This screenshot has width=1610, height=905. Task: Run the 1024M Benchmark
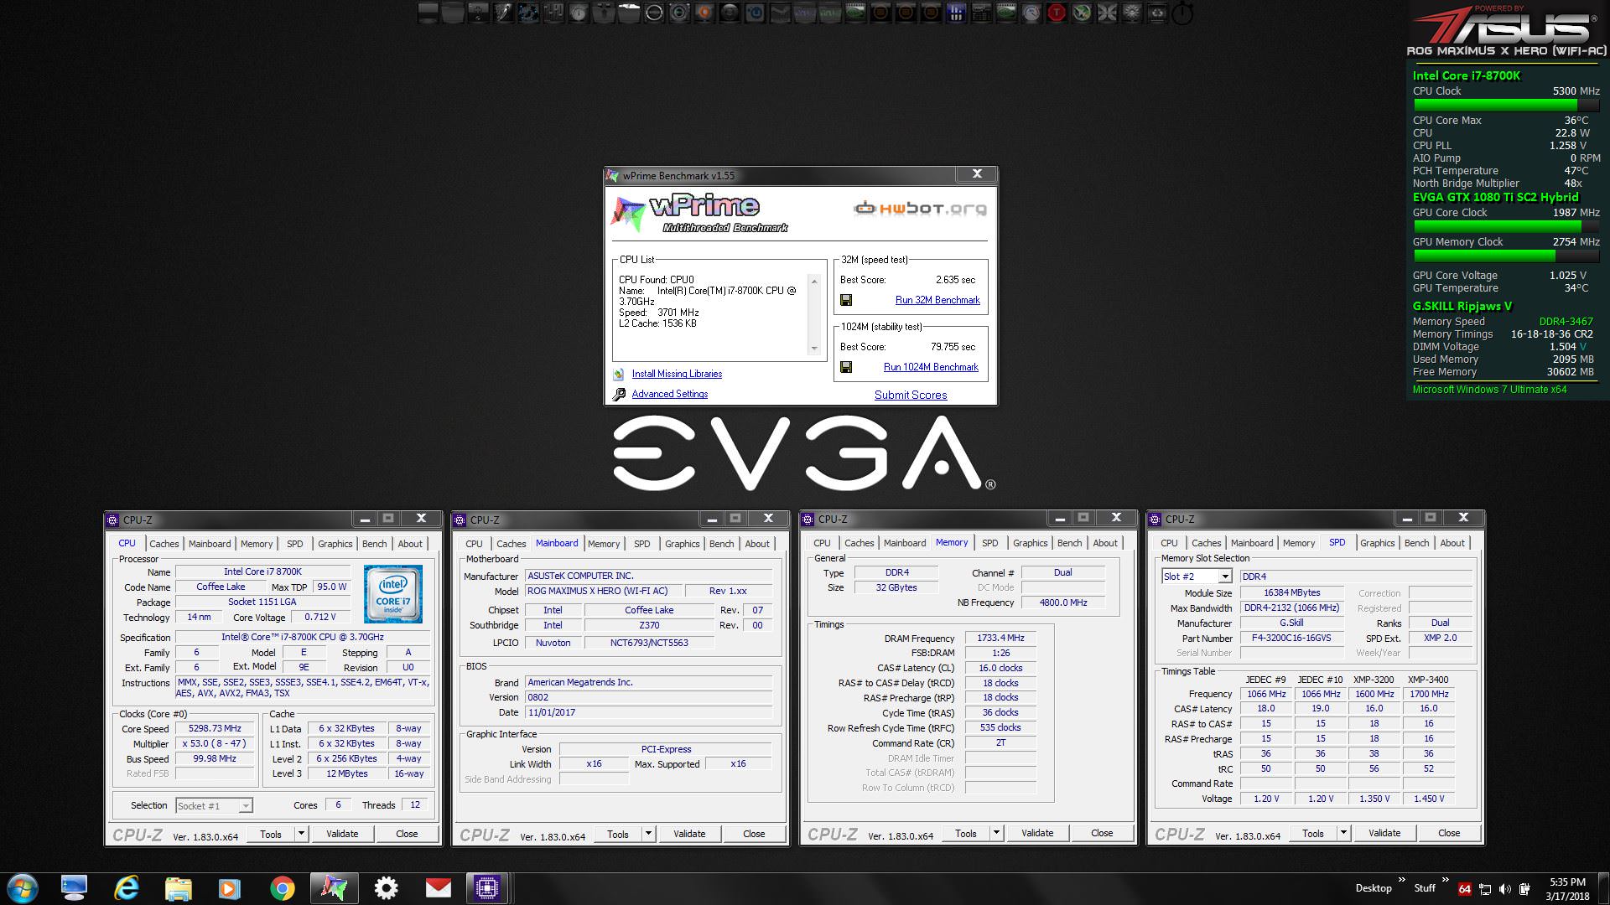pyautogui.click(x=931, y=367)
